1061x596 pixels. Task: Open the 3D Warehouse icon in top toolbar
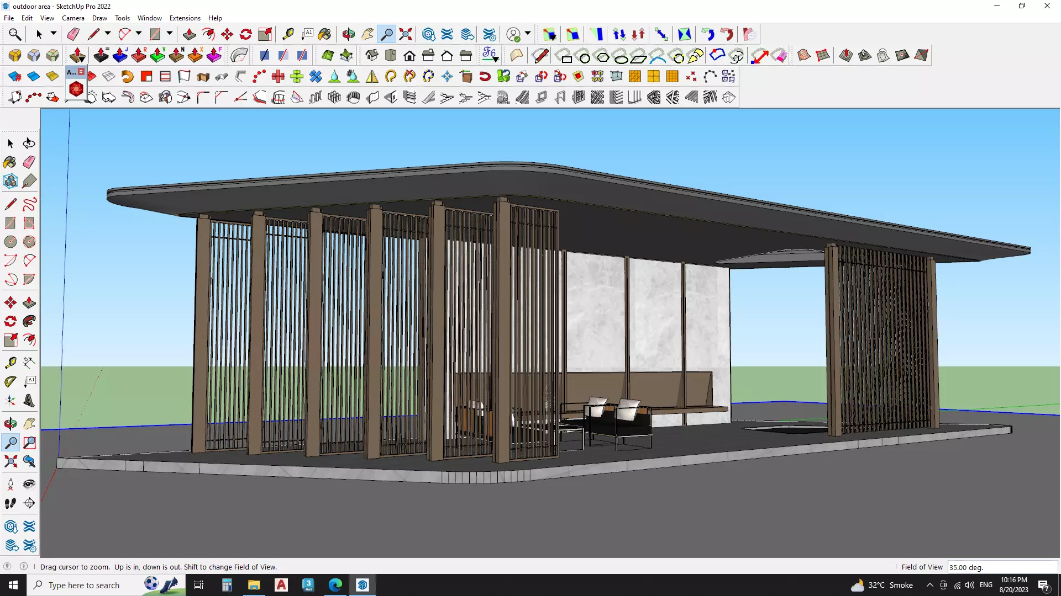tap(428, 34)
